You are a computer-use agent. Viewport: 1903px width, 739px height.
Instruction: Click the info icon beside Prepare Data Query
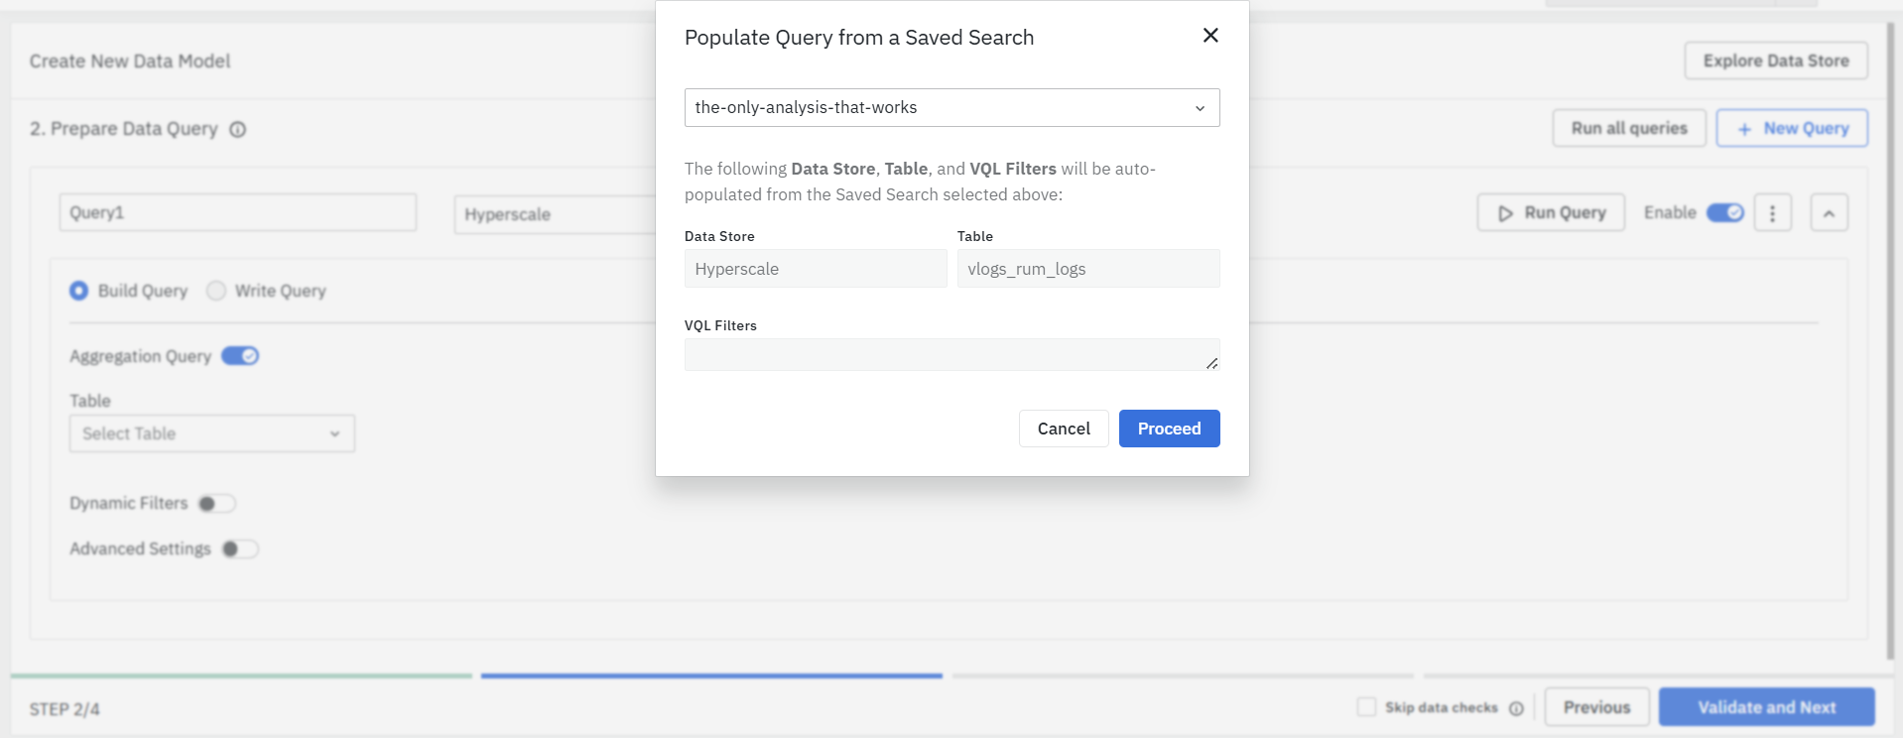click(x=238, y=130)
